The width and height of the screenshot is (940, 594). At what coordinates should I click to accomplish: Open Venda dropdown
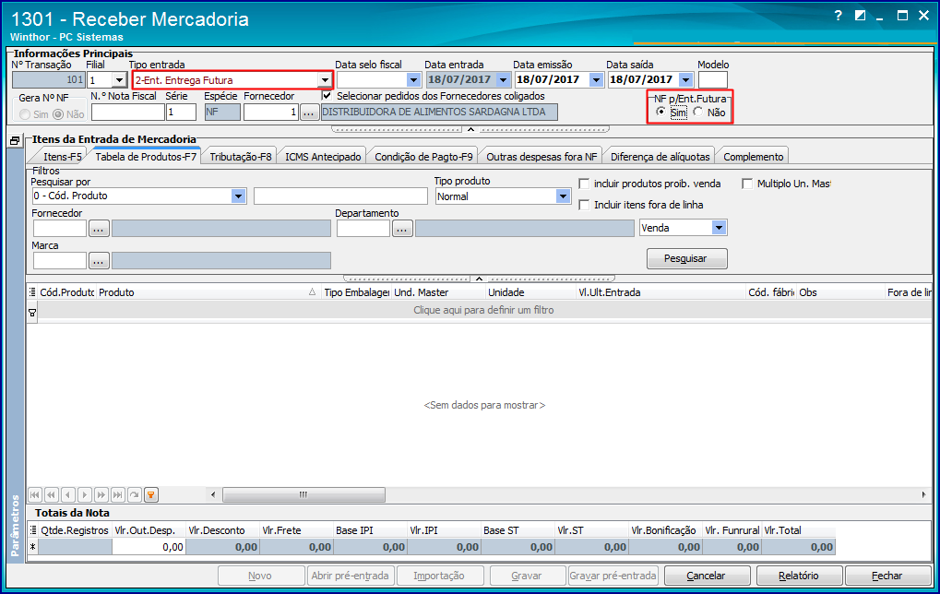719,228
